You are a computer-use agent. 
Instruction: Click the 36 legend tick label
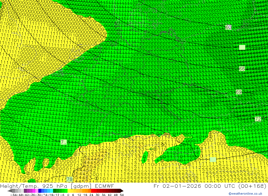click(103, 195)
